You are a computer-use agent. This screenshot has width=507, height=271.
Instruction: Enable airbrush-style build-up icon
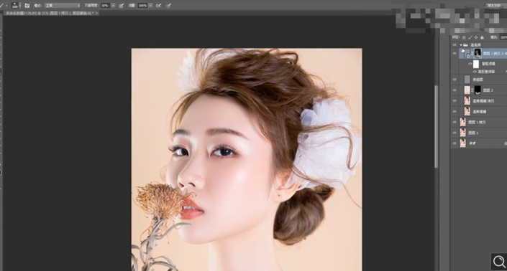[158, 6]
